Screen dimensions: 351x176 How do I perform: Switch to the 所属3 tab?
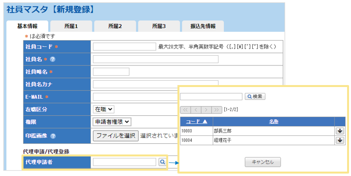point(159,26)
